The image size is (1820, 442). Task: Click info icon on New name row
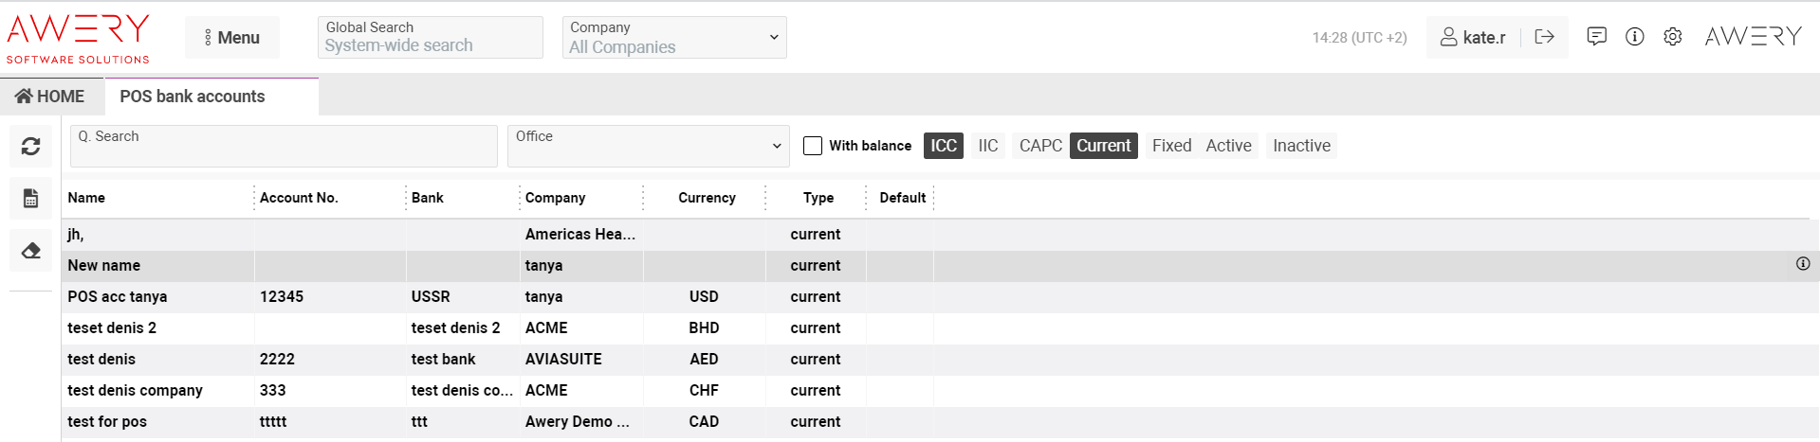click(x=1802, y=264)
